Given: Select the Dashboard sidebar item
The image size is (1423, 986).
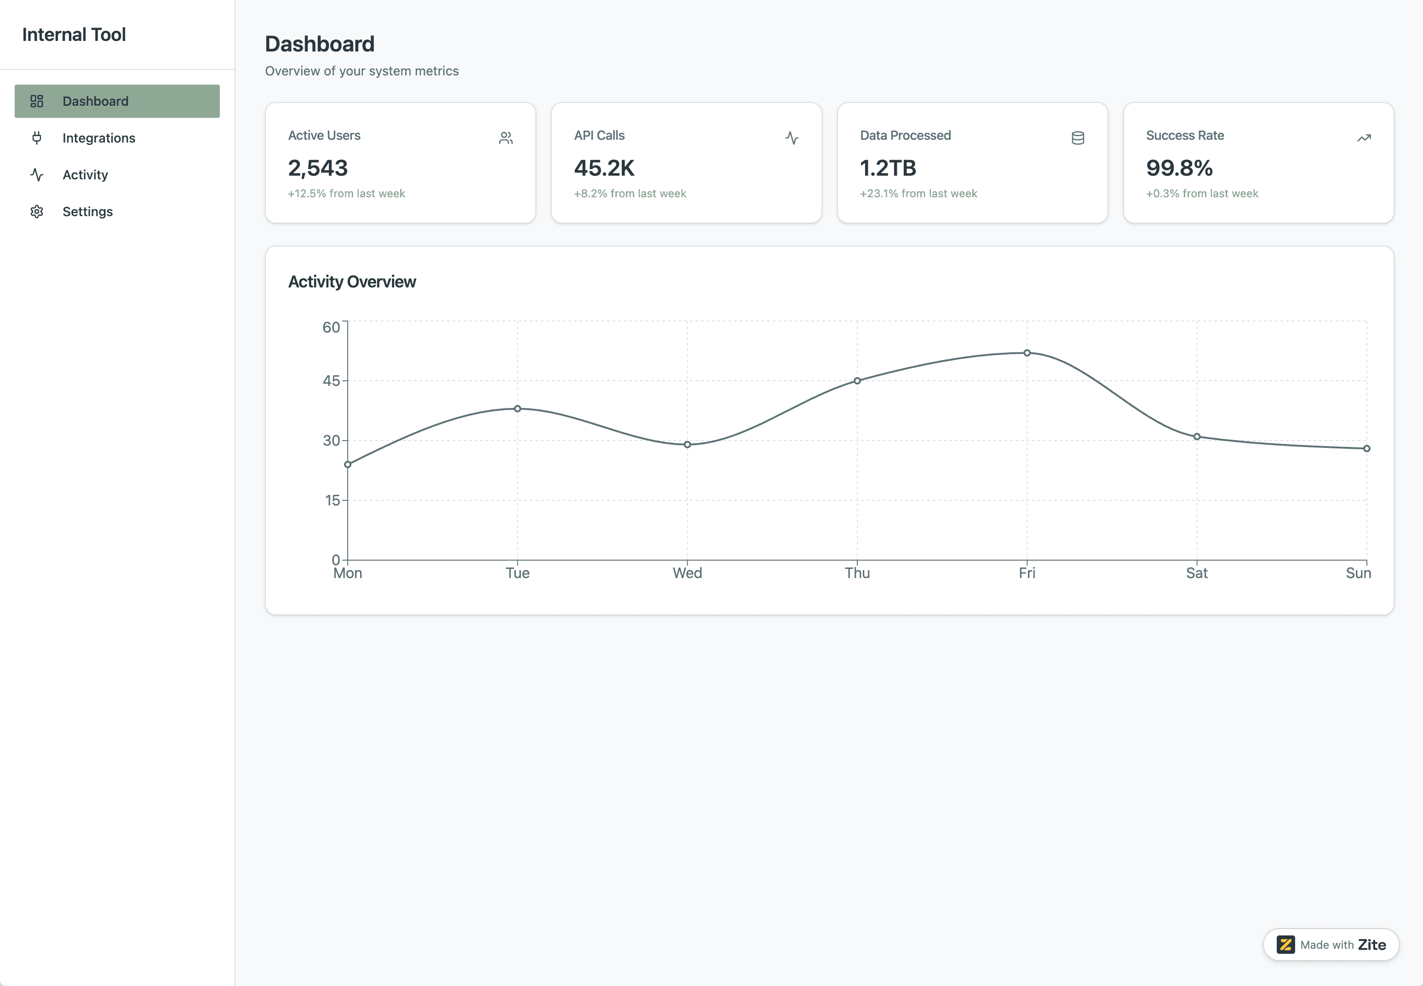Looking at the screenshot, I should point(96,101).
